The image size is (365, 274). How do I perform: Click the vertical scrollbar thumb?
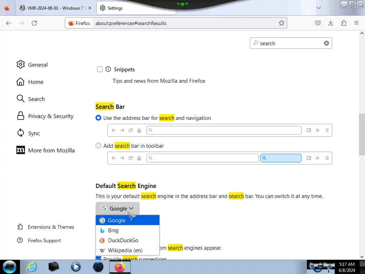pyautogui.click(x=362, y=134)
